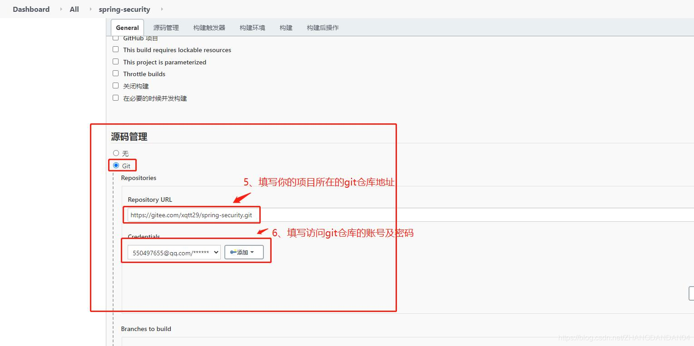Screen dimensions: 694x346
Task: Click the key icon on 添加 button
Action: (x=233, y=252)
